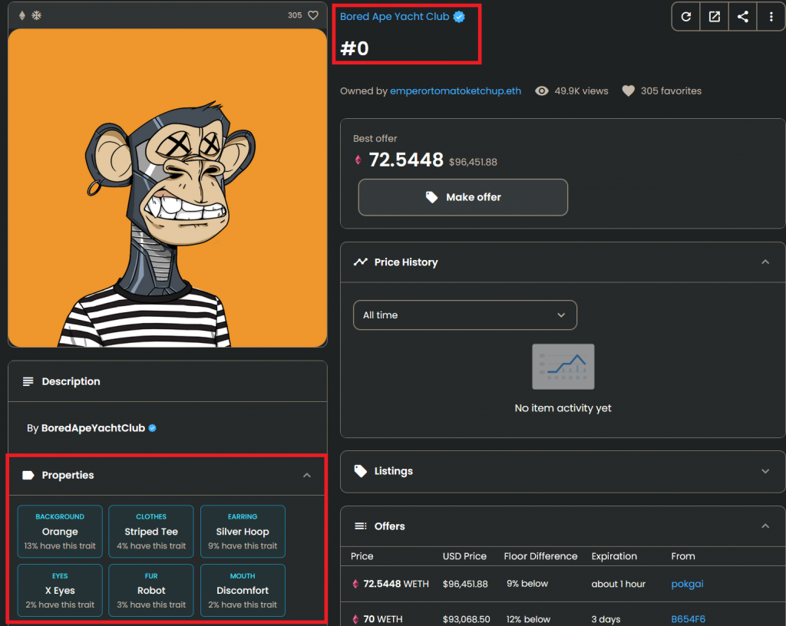Click the tag icon in Make offer button
The width and height of the screenshot is (786, 626).
tap(431, 197)
